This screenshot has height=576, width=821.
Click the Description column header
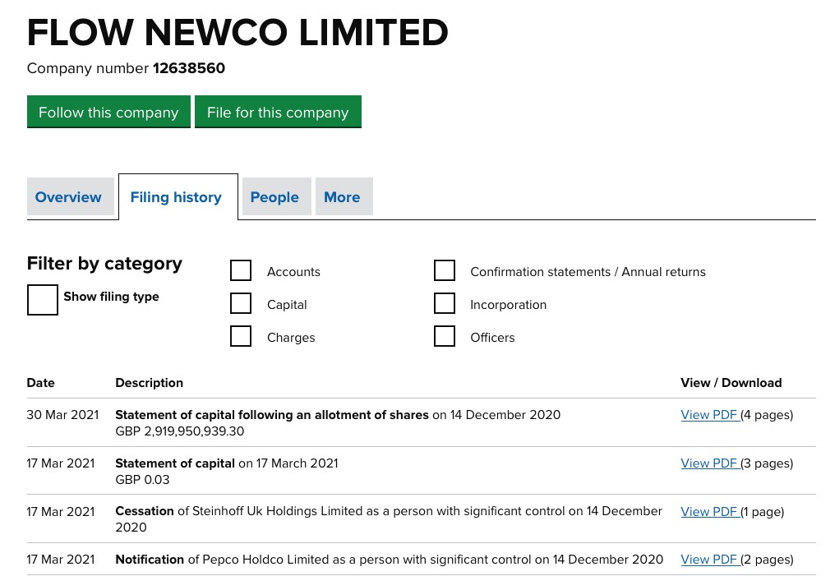point(149,383)
